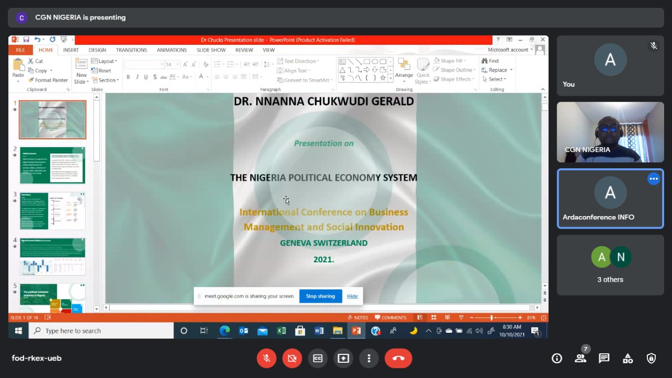Open Excel from Windows taskbar
Screen dimensions: 672x378
(x=281, y=331)
